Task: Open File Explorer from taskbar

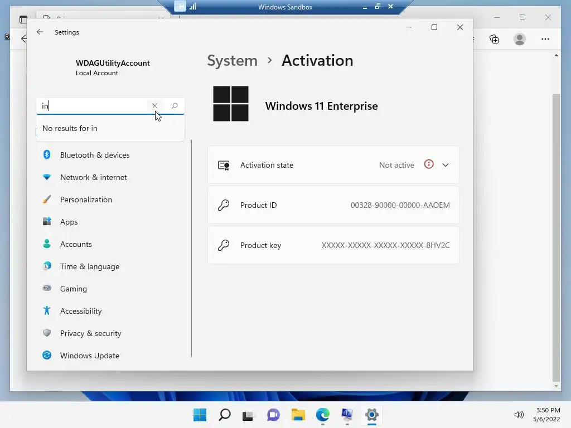Action: click(298, 415)
